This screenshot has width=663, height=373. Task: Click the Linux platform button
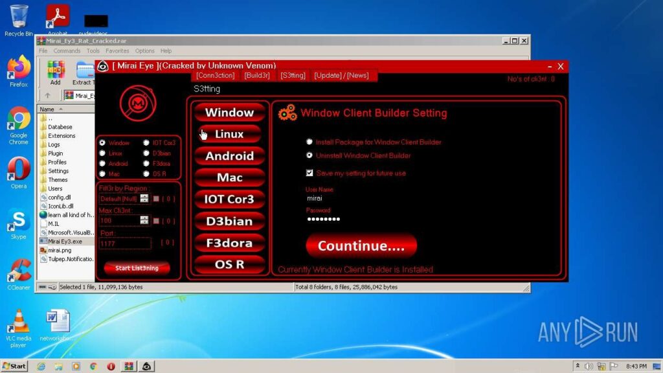pyautogui.click(x=230, y=134)
